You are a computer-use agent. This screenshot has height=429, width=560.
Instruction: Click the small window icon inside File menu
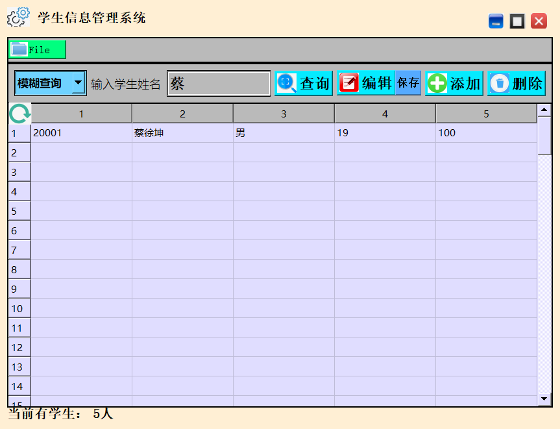click(20, 49)
